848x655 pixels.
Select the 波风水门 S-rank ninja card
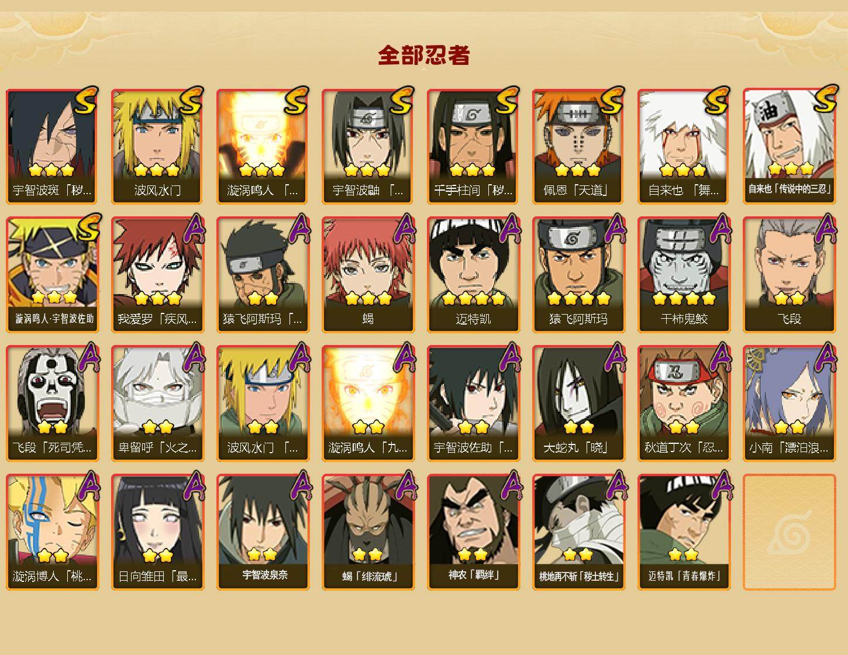point(157,146)
